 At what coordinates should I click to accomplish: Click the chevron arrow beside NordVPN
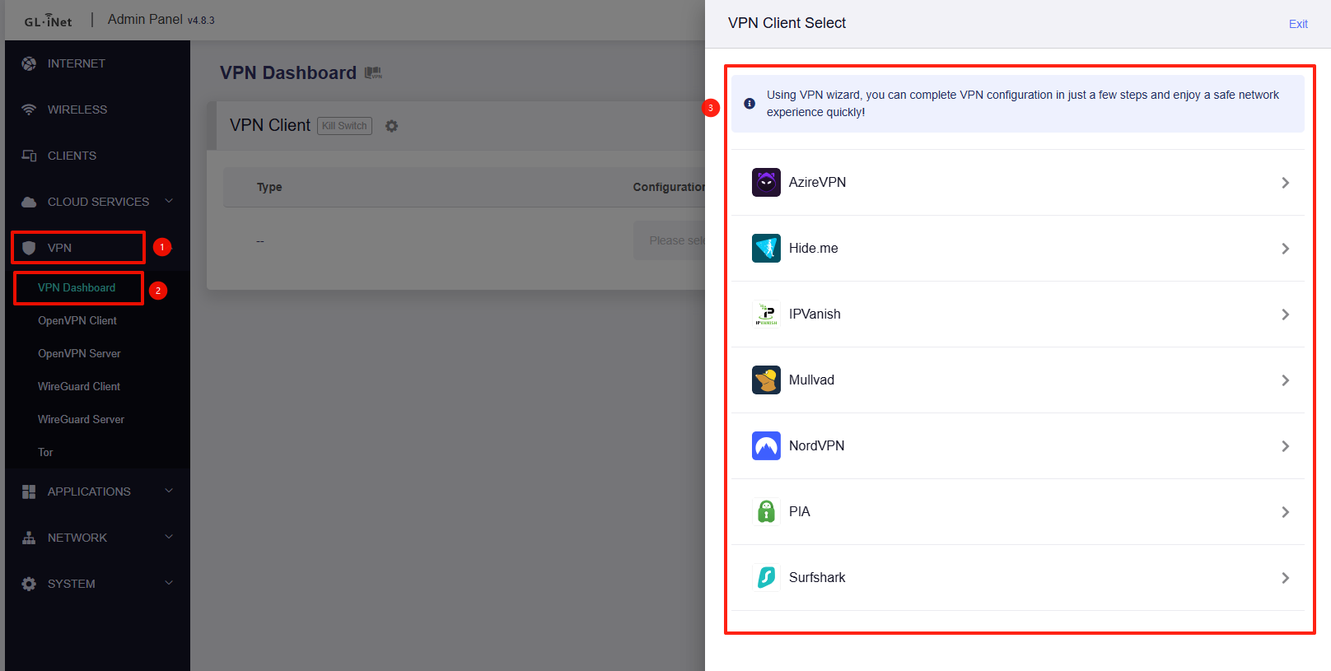tap(1285, 446)
